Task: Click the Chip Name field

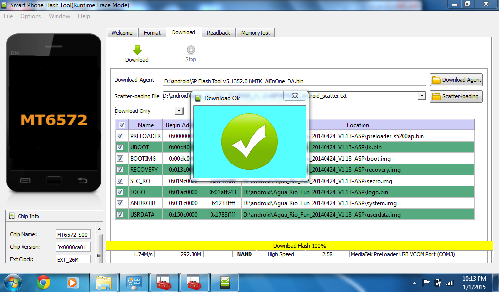Action: 73,235
